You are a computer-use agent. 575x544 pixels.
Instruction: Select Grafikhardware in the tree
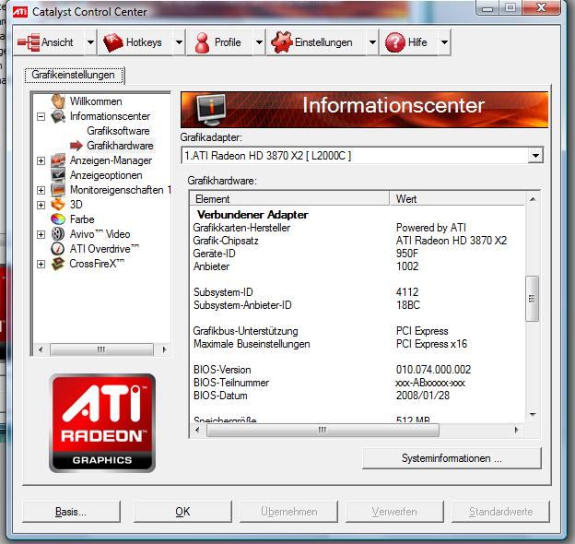tap(120, 146)
